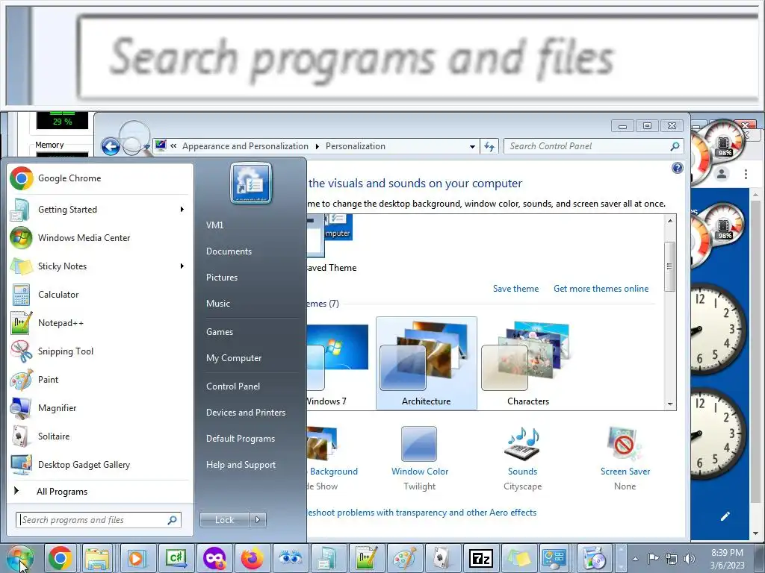Click the help question mark icon
Screen dimensions: 765x573
click(677, 168)
